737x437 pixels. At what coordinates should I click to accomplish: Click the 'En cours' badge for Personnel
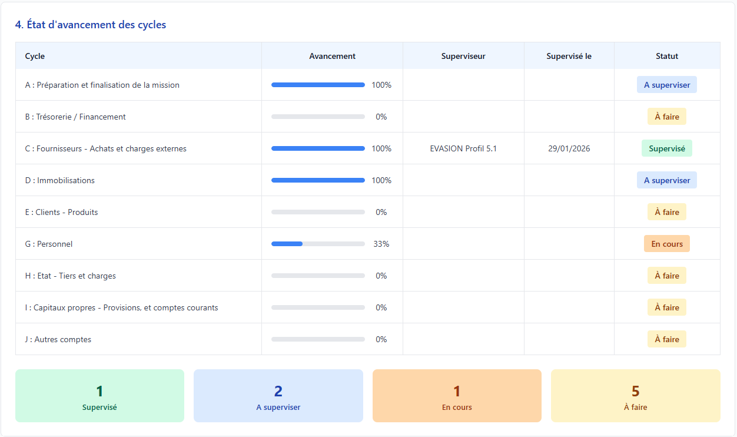point(667,244)
